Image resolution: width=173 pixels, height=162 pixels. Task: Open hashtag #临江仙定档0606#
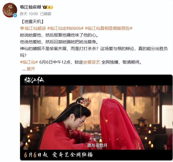coord(65,28)
